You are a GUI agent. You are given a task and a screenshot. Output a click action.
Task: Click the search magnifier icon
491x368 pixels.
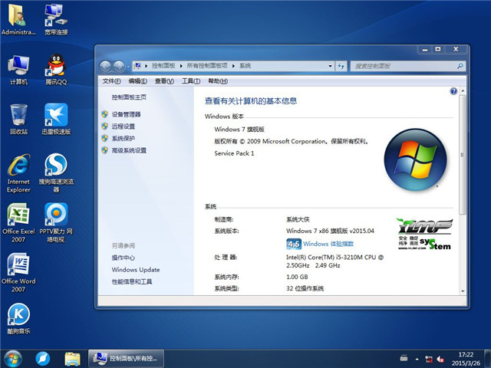click(x=460, y=66)
